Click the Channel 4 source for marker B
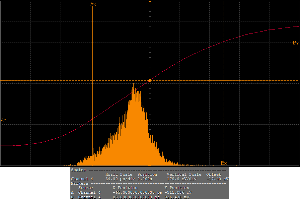The width and height of the screenshot is (300, 199). point(89,197)
